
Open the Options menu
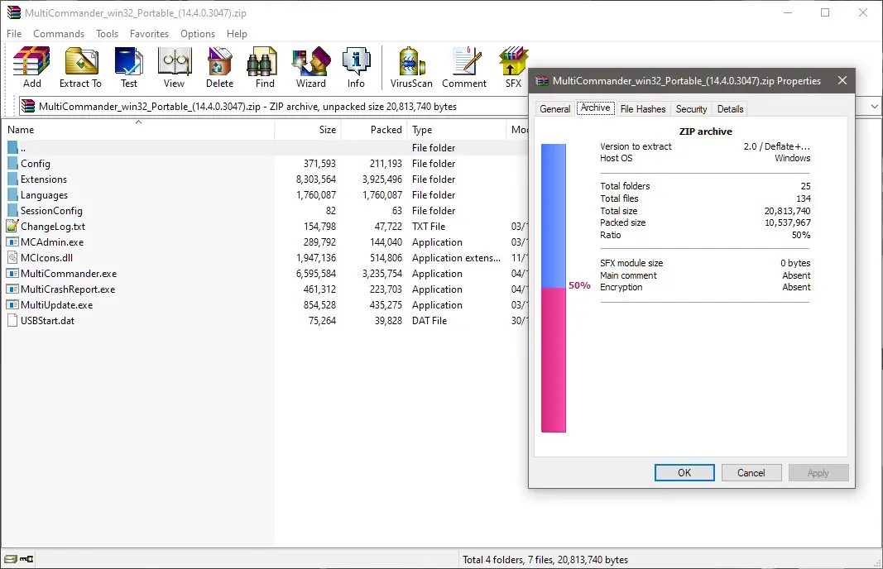point(198,34)
